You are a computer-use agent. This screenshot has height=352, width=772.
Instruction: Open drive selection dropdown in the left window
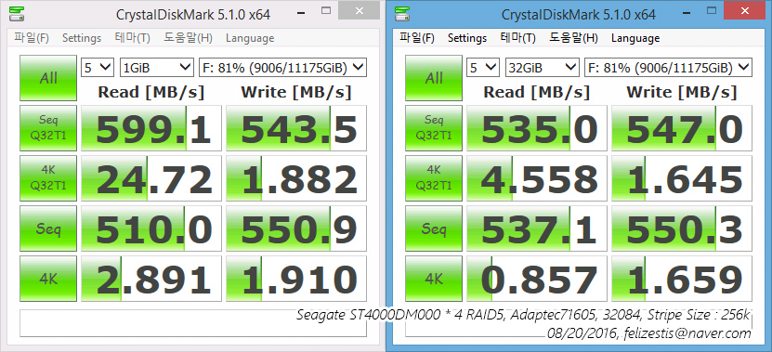click(282, 68)
